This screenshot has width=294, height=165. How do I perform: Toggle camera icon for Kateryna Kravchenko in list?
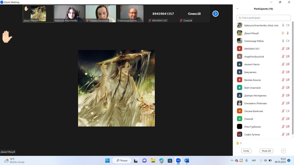[x=288, y=25]
